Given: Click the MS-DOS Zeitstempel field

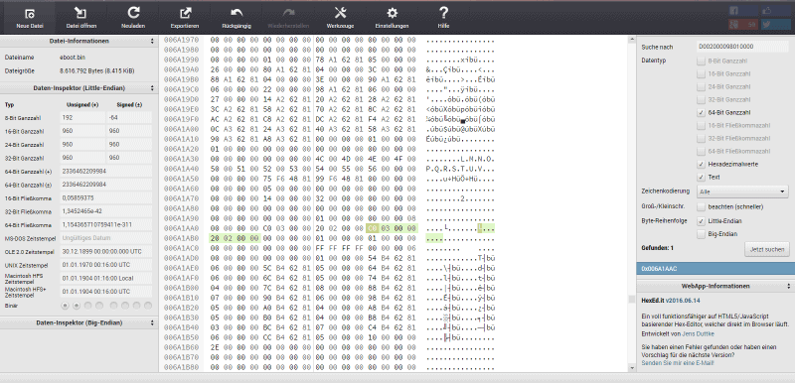Looking at the screenshot, I should click(x=106, y=238).
